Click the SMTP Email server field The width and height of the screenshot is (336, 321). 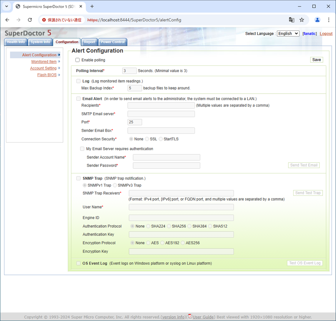click(161, 114)
